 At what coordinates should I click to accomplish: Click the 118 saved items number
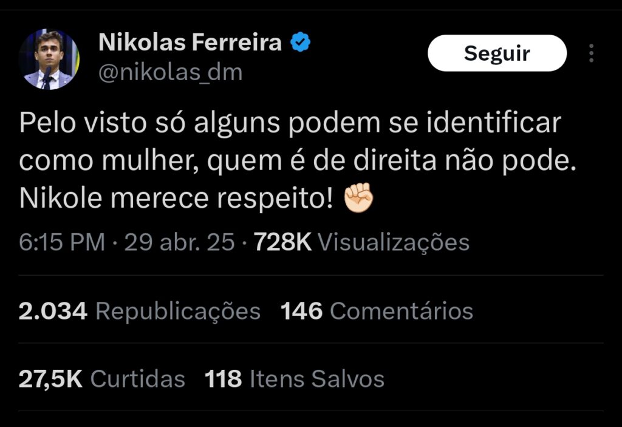tap(223, 379)
